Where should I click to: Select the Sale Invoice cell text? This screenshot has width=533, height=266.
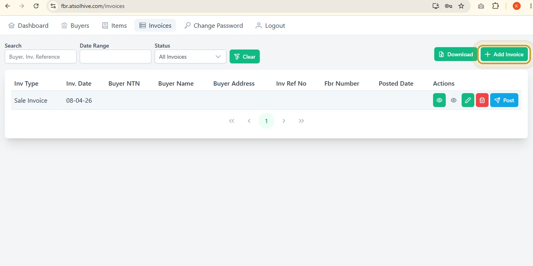click(31, 101)
